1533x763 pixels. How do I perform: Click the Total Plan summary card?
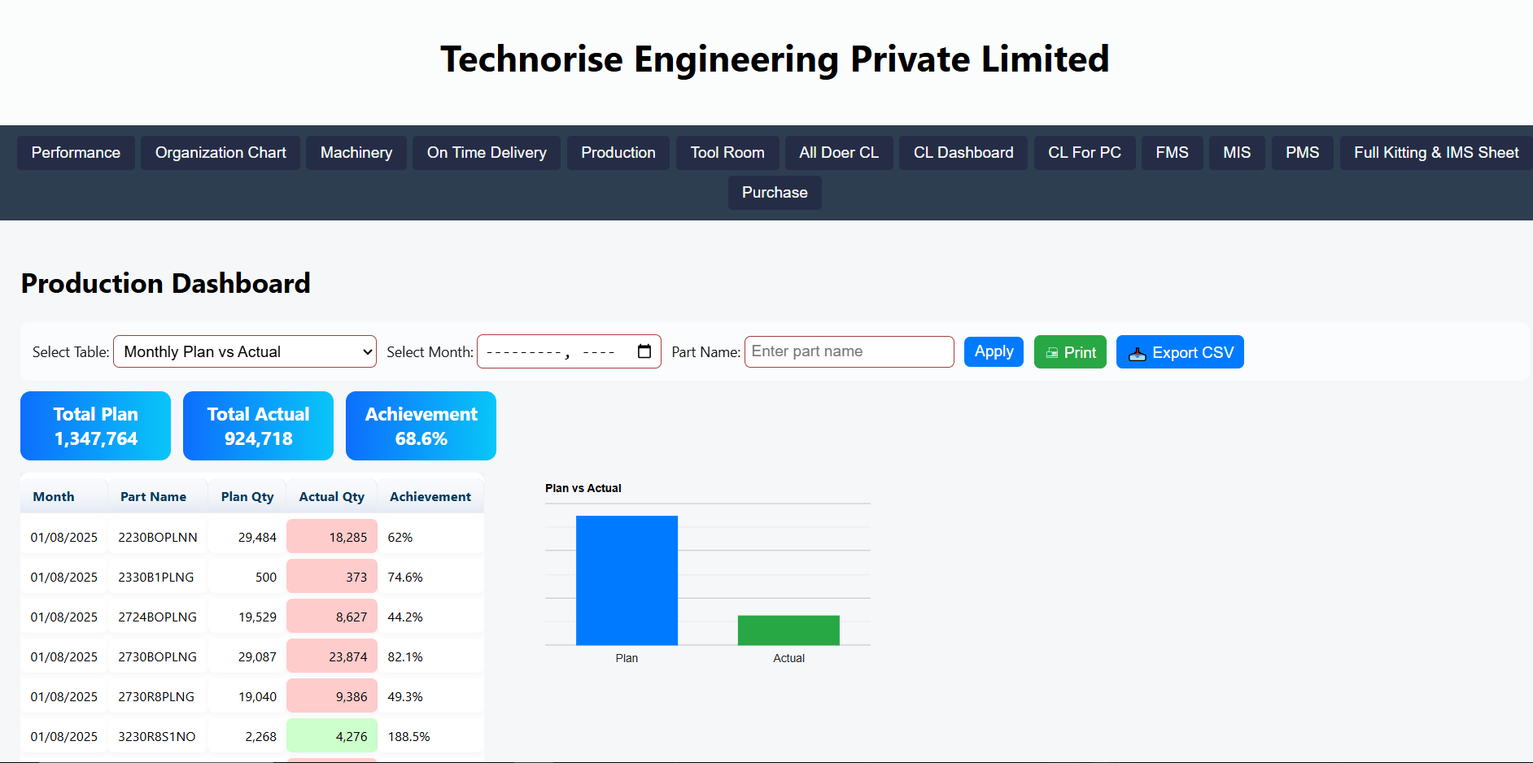pyautogui.click(x=95, y=425)
